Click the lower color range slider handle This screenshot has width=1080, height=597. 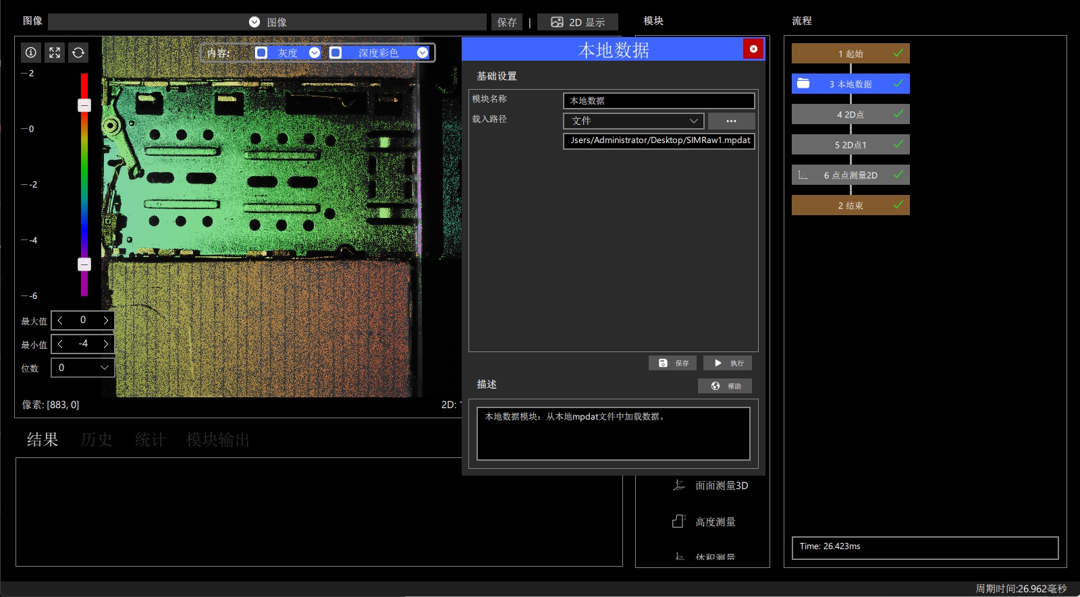84,264
